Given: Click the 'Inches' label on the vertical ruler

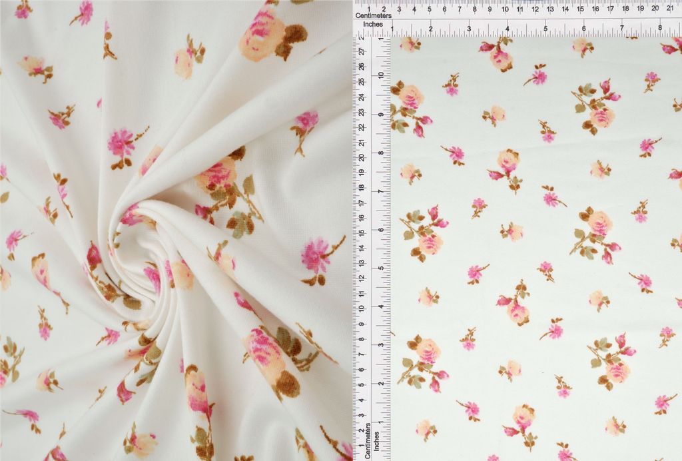Looking at the screenshot, I should click(377, 440).
